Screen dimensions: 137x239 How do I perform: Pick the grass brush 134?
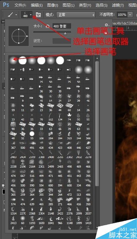pyautogui.click(x=60, y=117)
